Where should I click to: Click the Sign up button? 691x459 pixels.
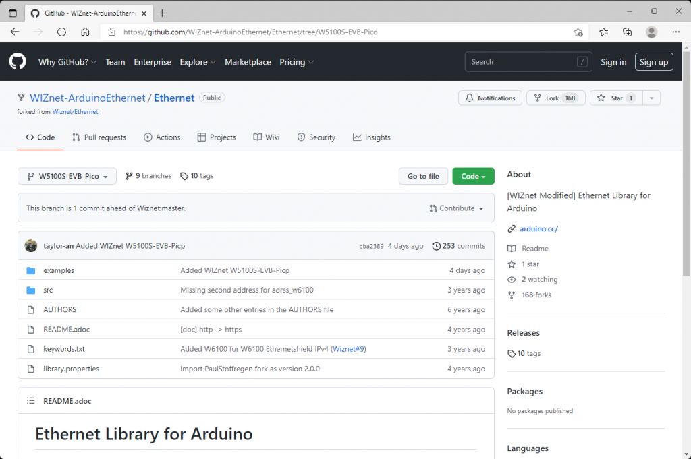pyautogui.click(x=654, y=62)
